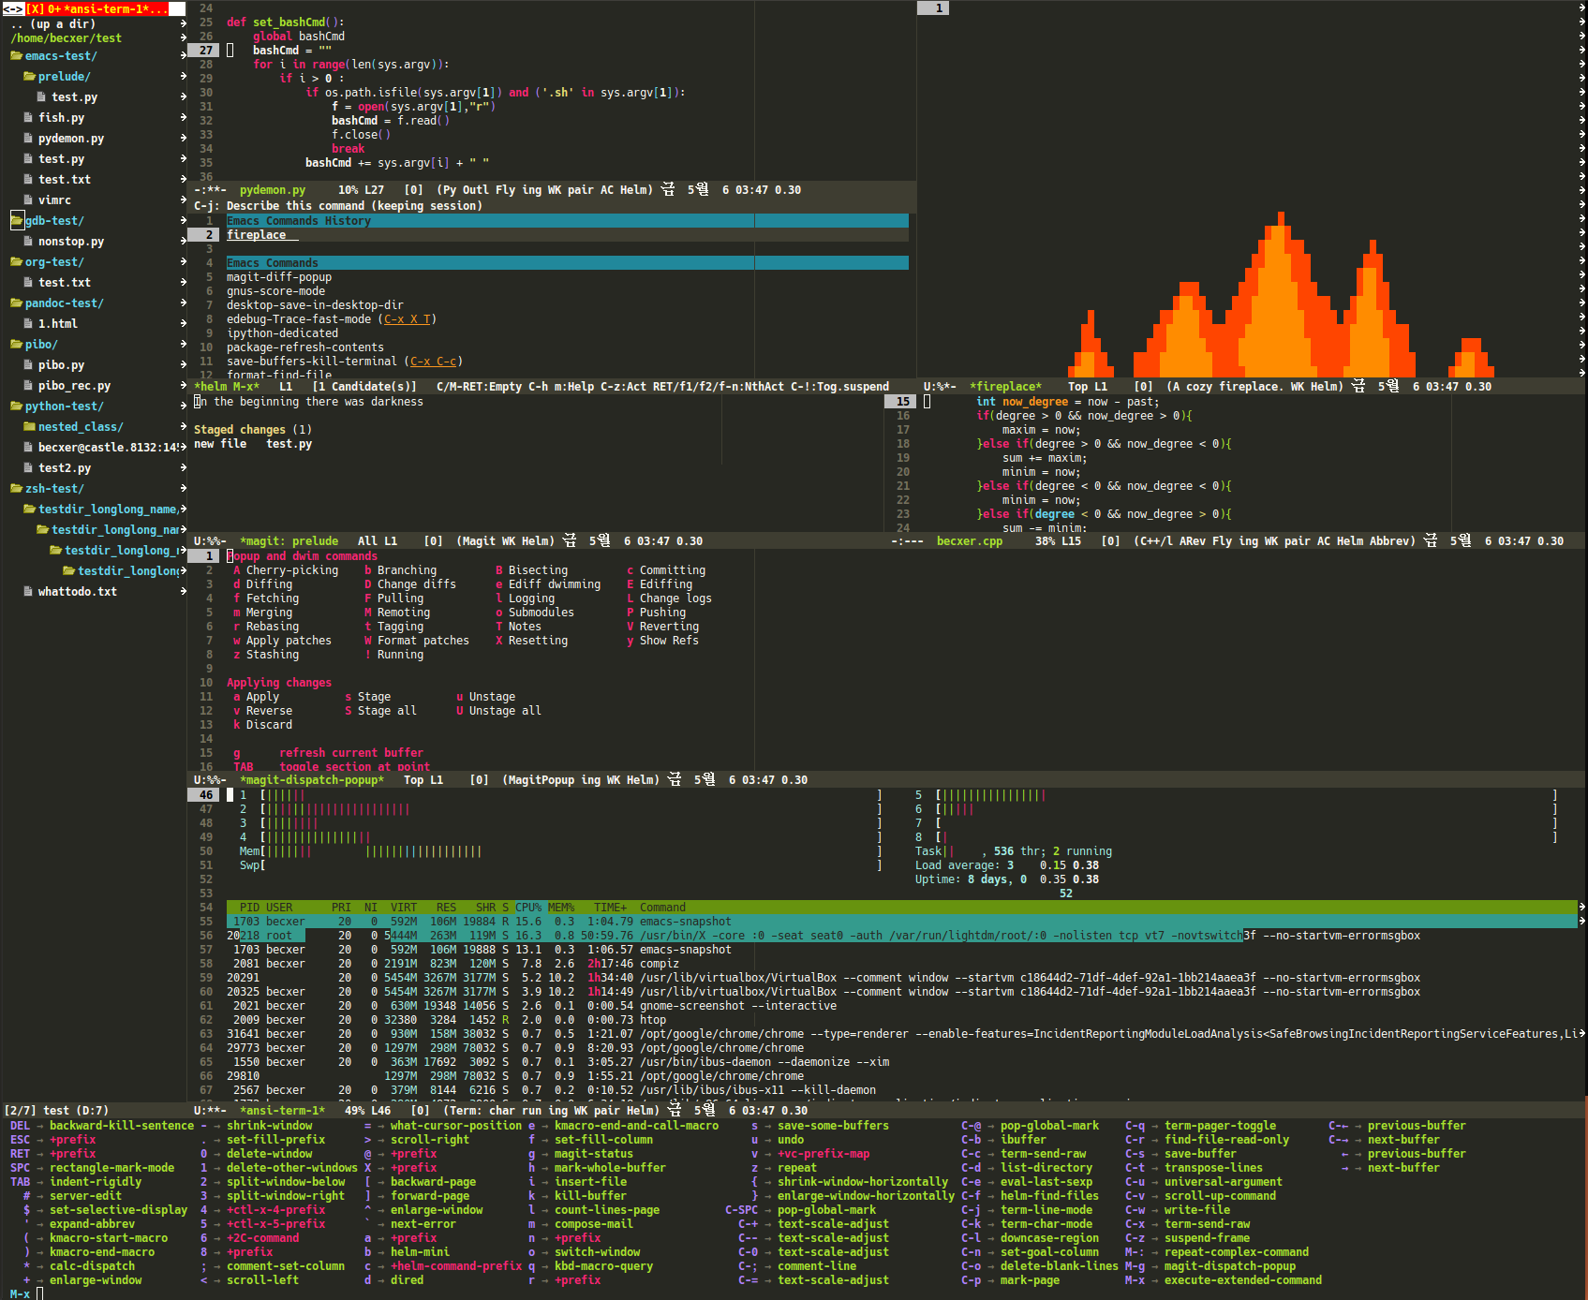Click the file icon of test.txt under org-test

(x=29, y=283)
